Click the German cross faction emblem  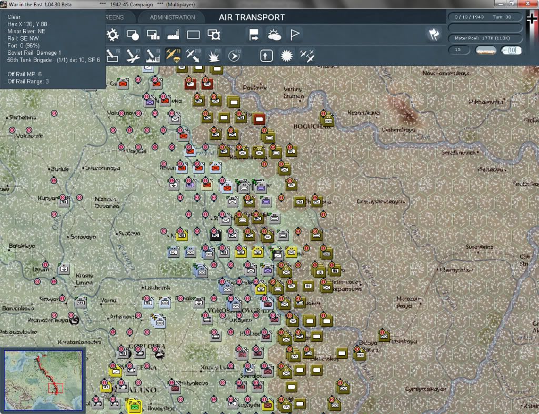coord(532,18)
